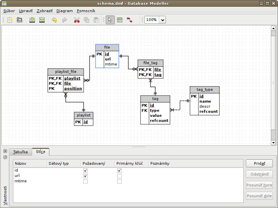The width and height of the screenshot is (278, 208).
Task: Open the Diagram menu
Action: tap(65, 11)
